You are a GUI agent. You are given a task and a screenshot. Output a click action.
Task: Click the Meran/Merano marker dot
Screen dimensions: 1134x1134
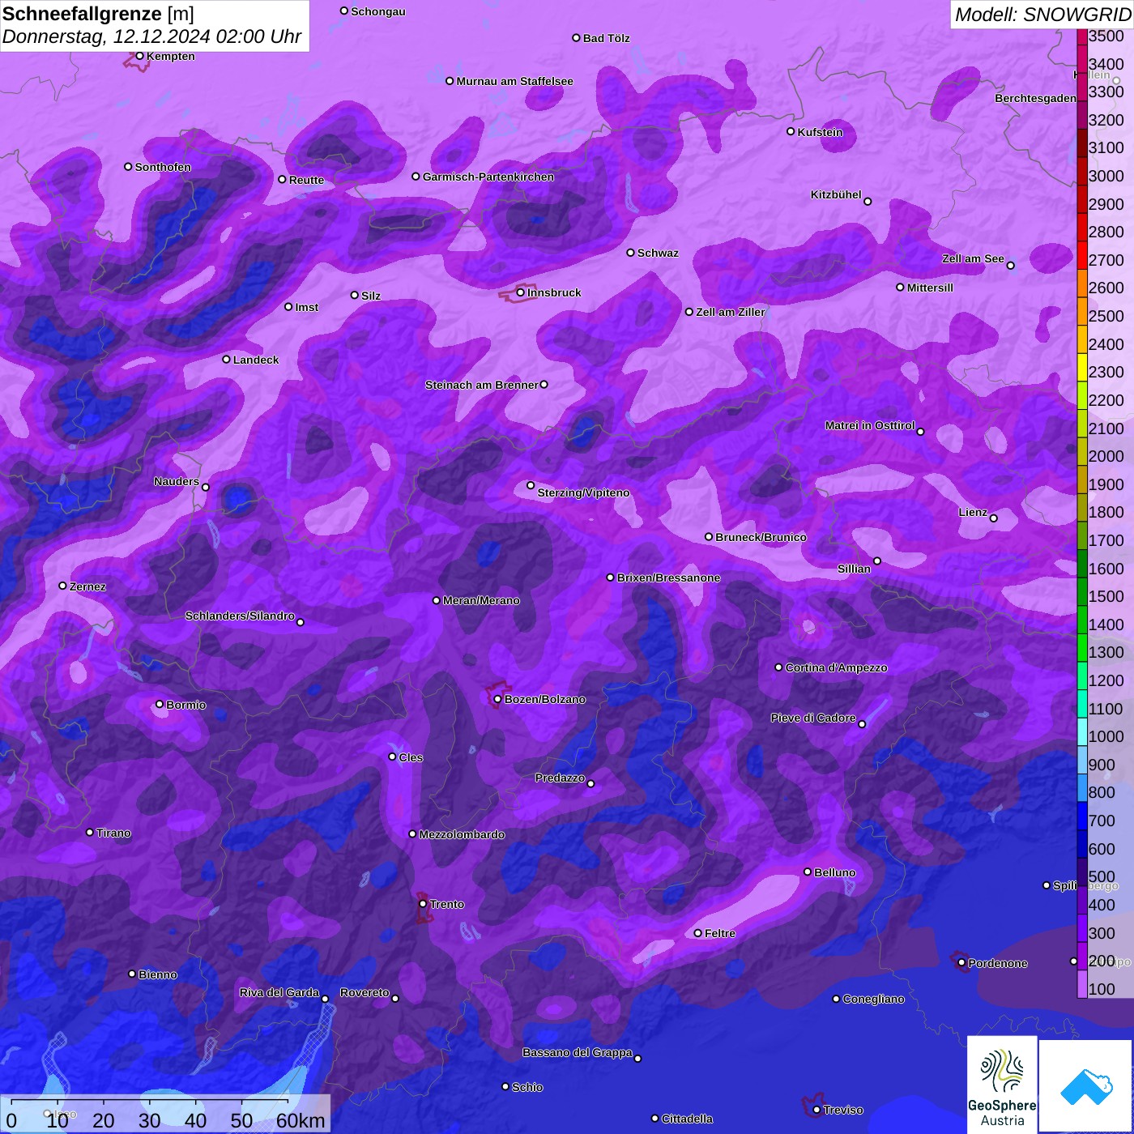pos(437,600)
